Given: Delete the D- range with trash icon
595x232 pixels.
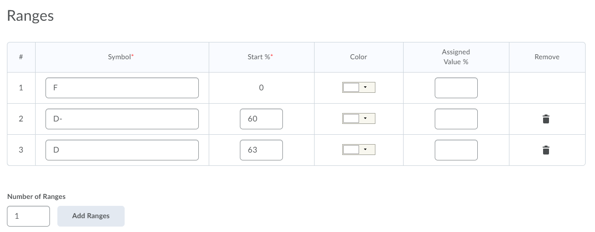Looking at the screenshot, I should 546,119.
